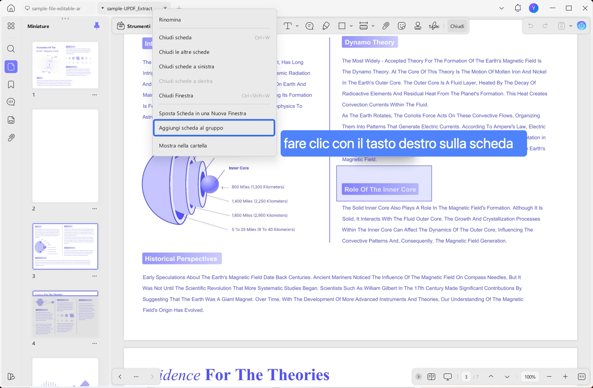Expand the text tool dropdown arrow

297,26
